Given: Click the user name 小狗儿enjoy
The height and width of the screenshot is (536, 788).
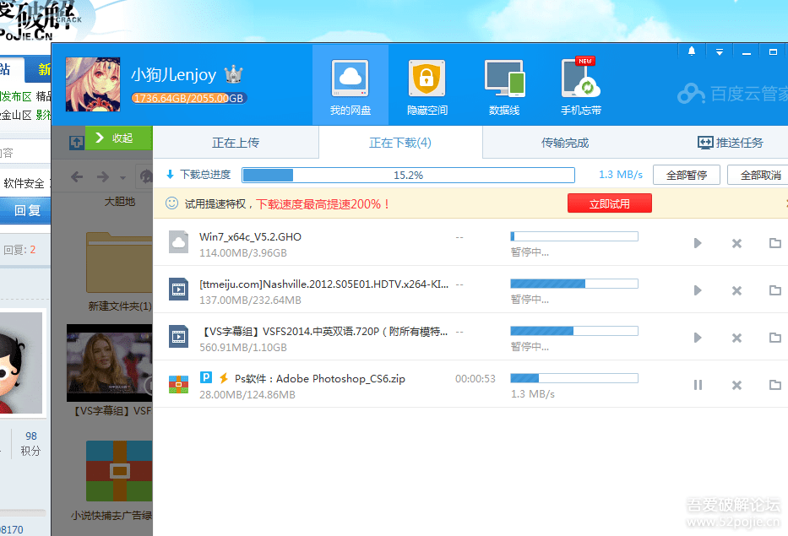Looking at the screenshot, I should 174,75.
